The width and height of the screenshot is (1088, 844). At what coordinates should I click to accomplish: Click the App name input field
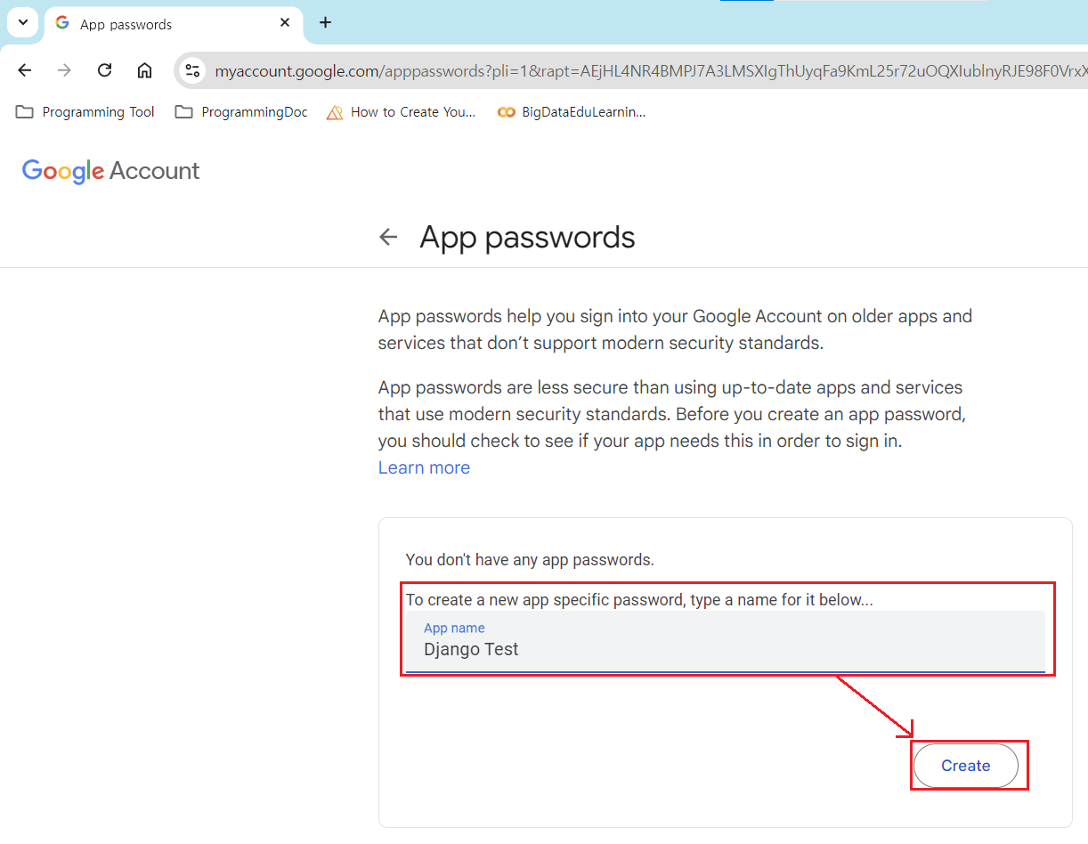pos(725,649)
